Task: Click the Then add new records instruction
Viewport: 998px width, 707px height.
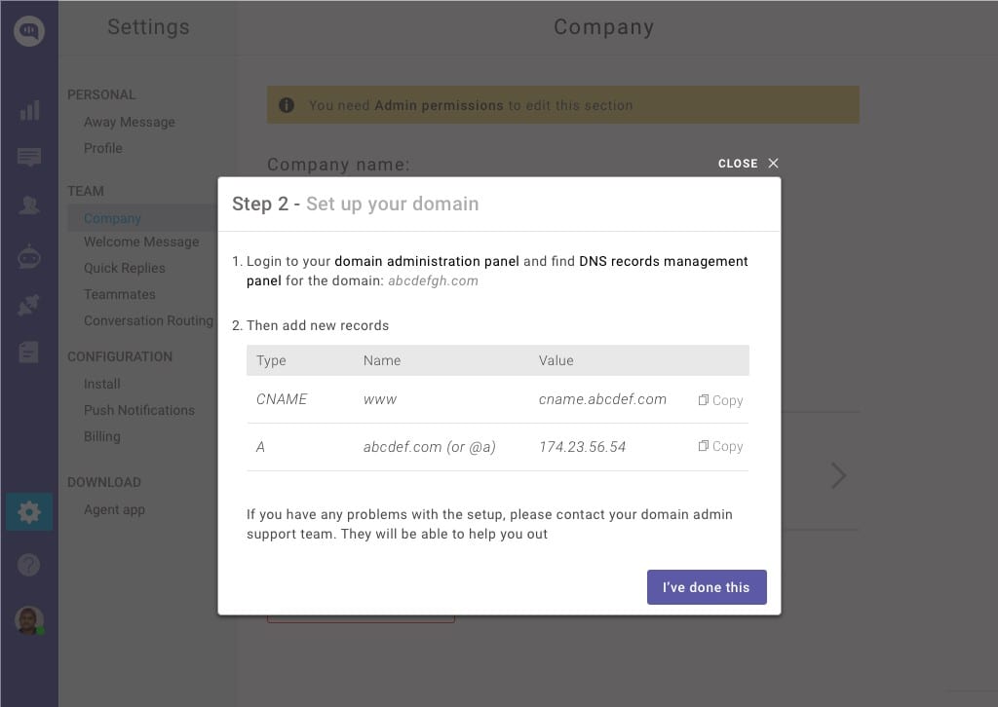Action: coord(318,325)
